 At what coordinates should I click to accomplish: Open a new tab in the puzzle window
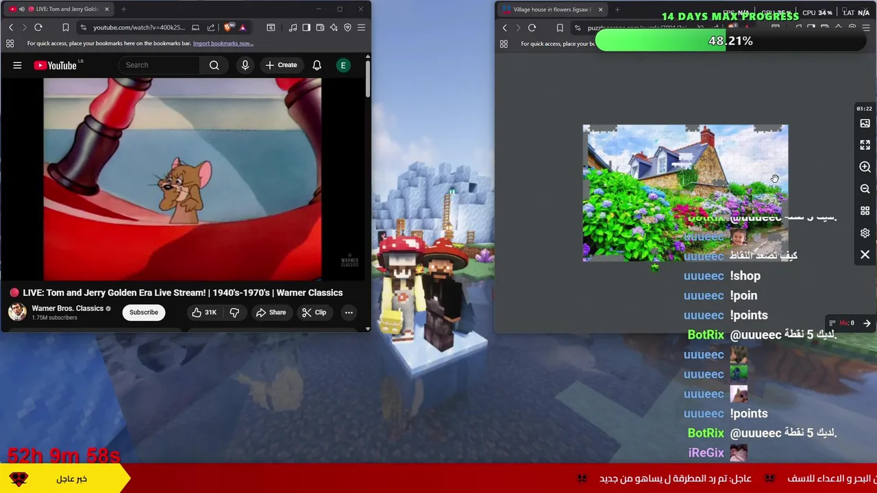click(617, 10)
